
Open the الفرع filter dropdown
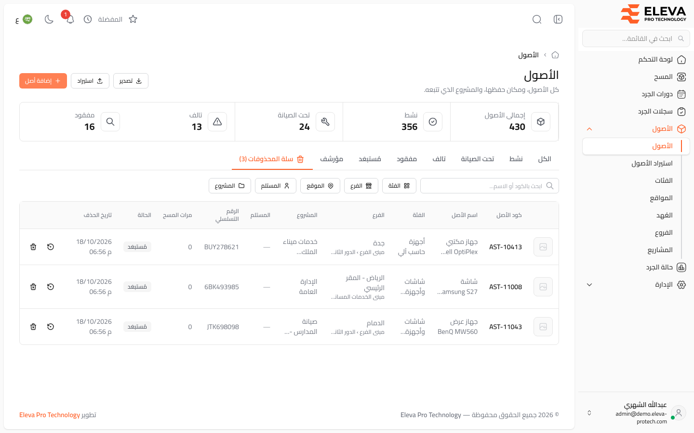[x=361, y=186]
